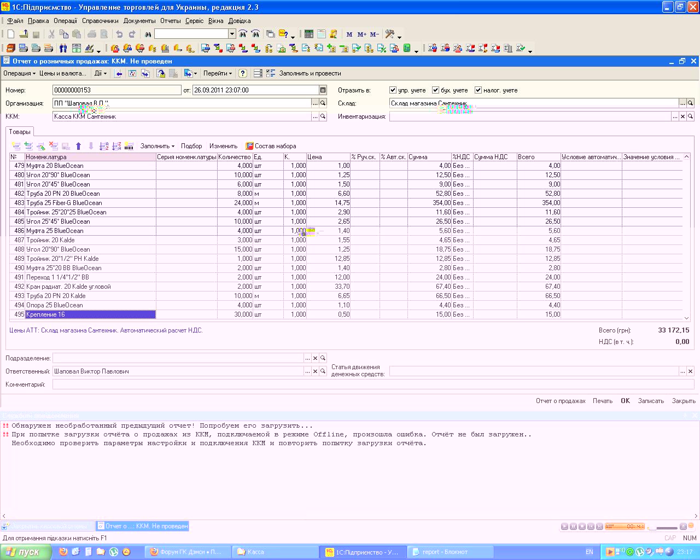Click into the Комментарий input field
Viewport: 700px width, 560px height.
(374, 384)
